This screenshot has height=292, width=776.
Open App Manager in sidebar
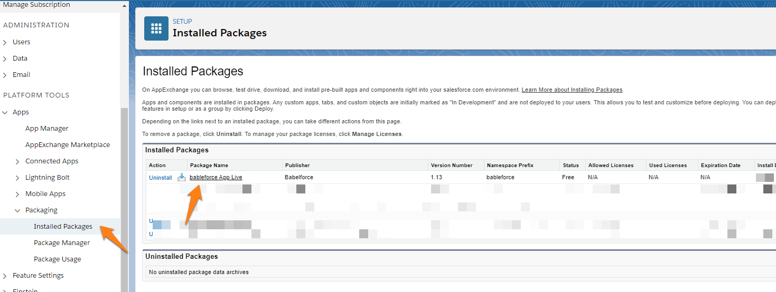tap(46, 129)
